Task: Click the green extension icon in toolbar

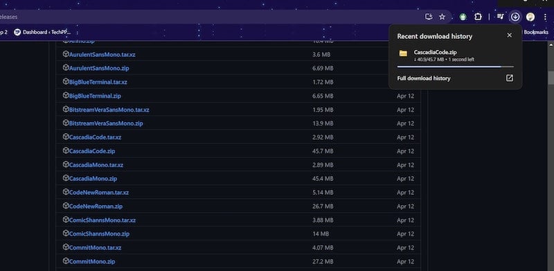Action: 463,17
